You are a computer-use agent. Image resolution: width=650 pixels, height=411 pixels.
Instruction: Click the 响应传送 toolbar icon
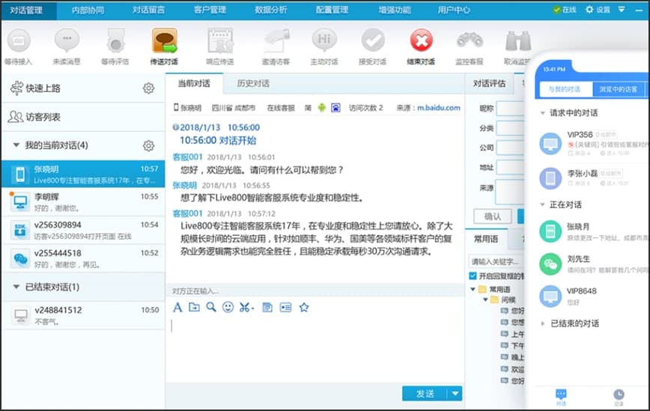click(x=220, y=40)
